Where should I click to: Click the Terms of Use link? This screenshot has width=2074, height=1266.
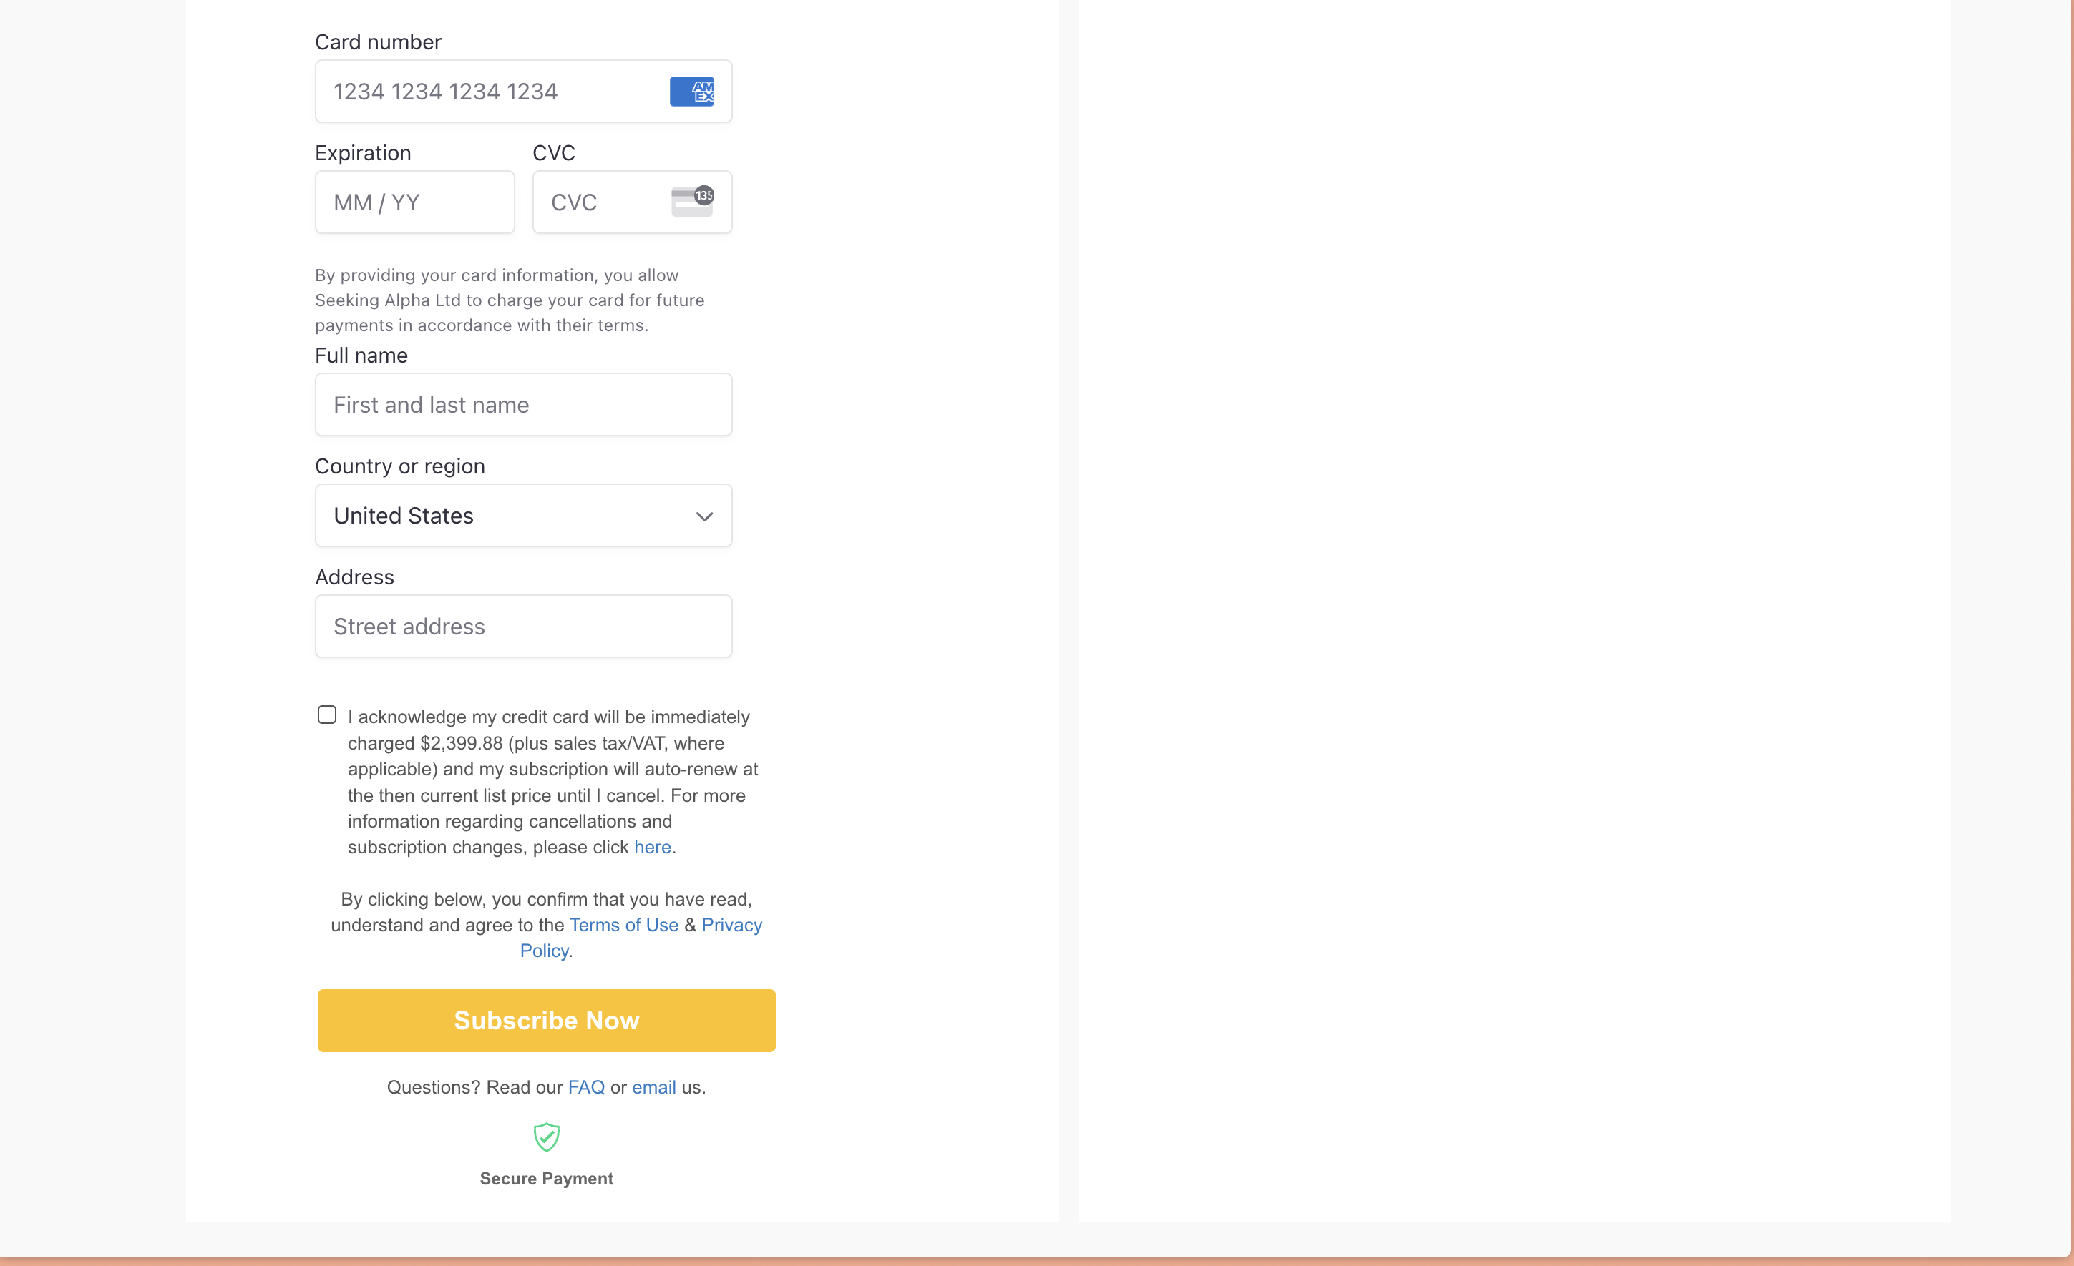pyautogui.click(x=623, y=924)
